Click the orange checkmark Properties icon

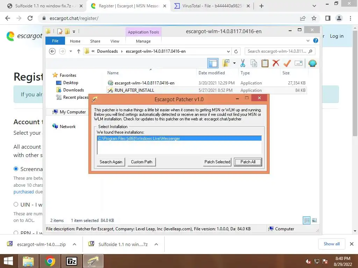287,63
